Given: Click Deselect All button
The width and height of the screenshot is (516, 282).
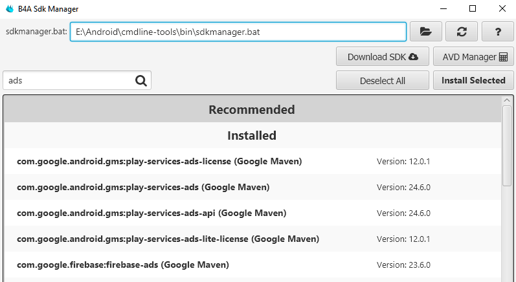Looking at the screenshot, I should [383, 80].
